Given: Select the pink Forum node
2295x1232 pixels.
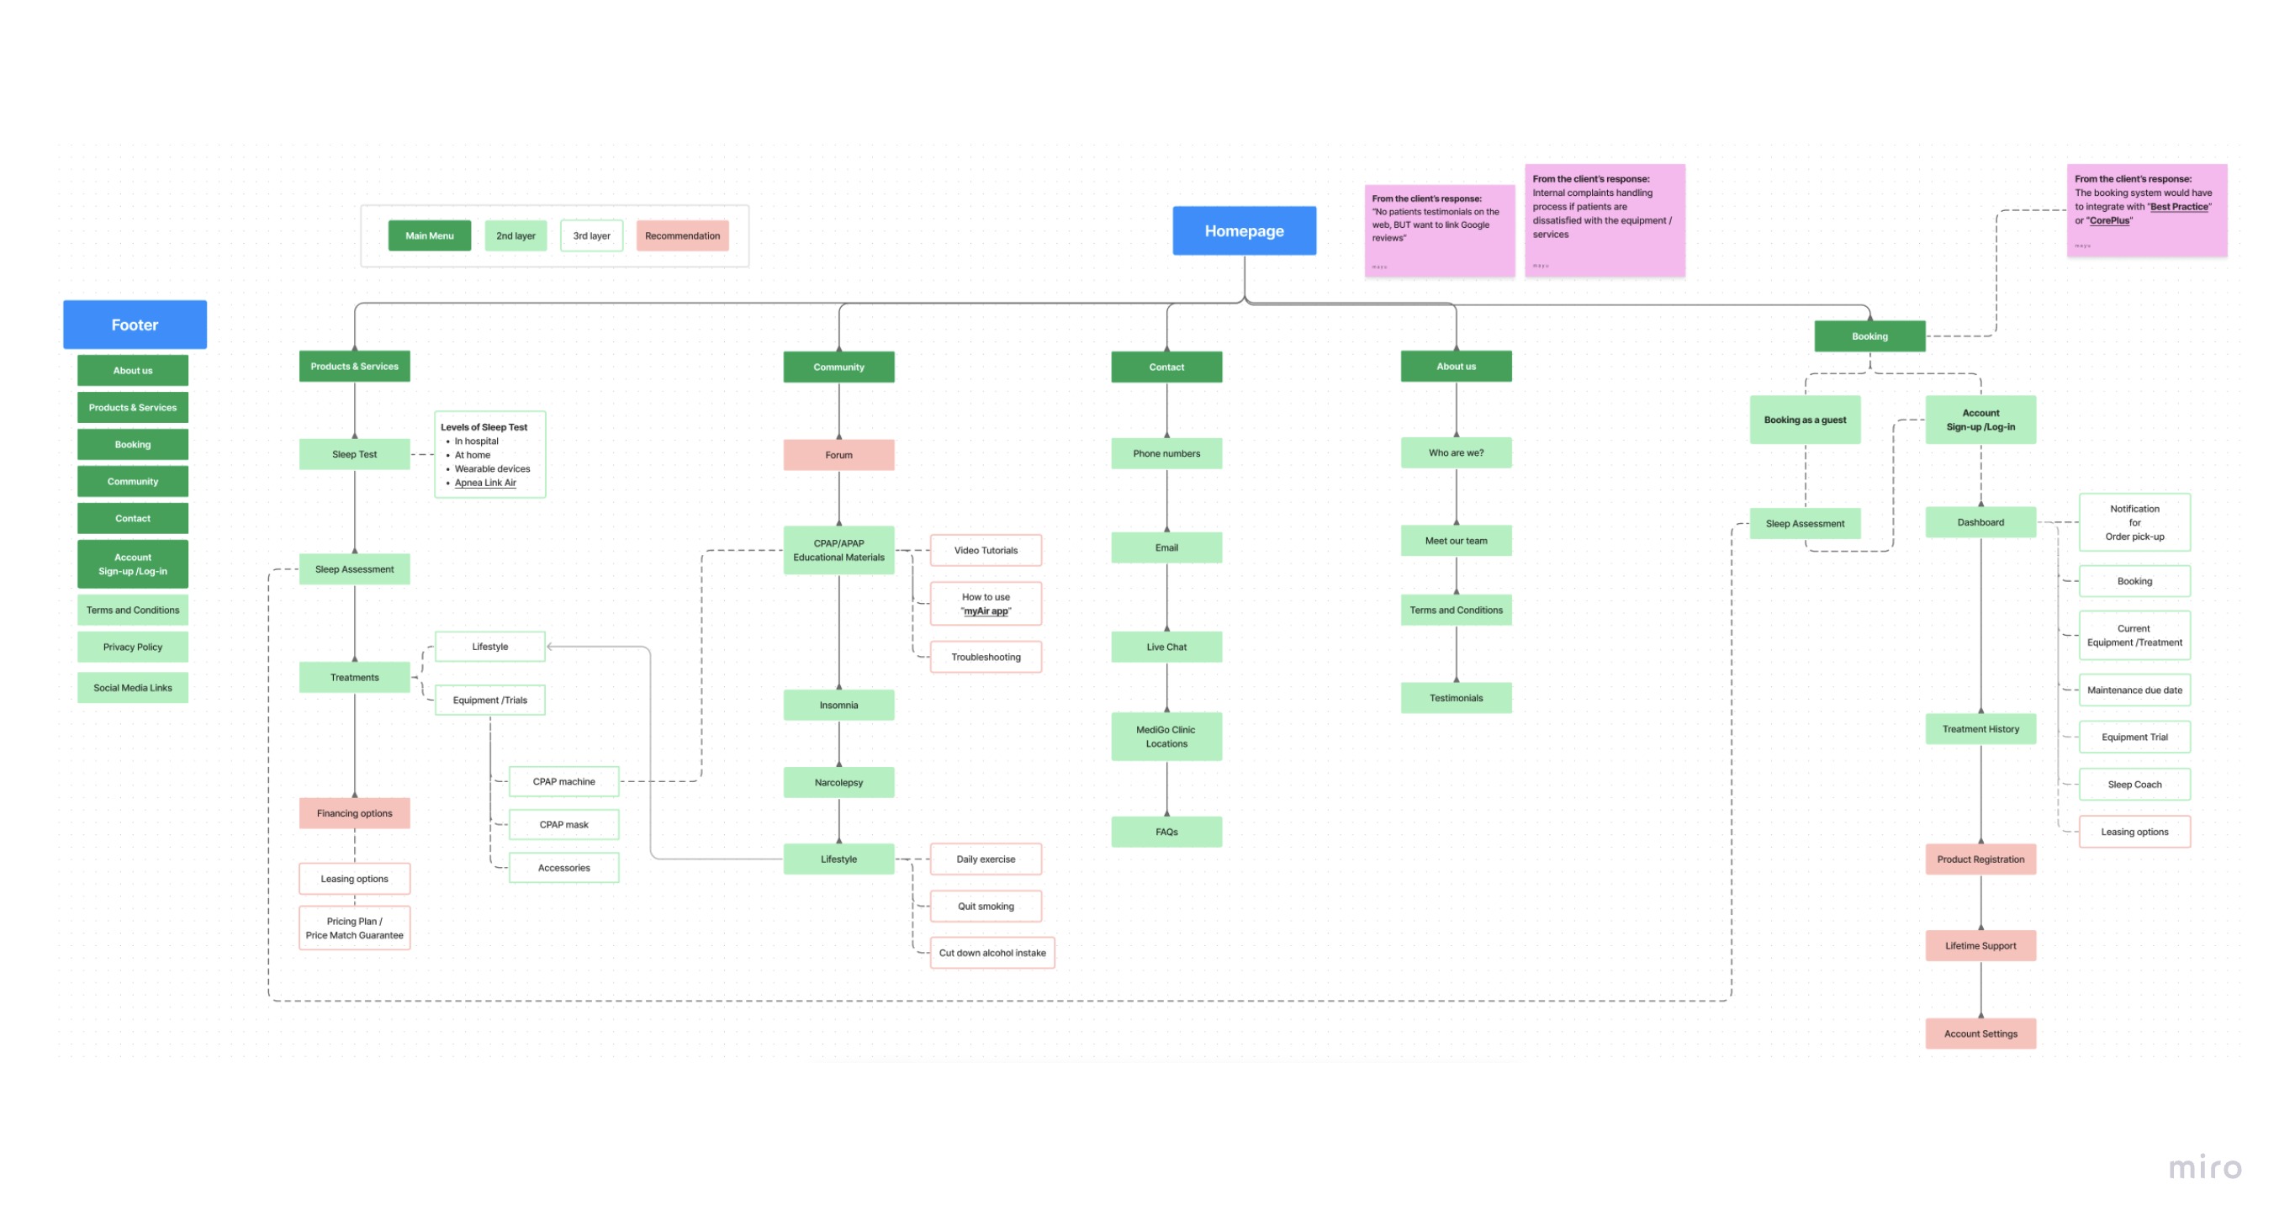Looking at the screenshot, I should [x=838, y=455].
